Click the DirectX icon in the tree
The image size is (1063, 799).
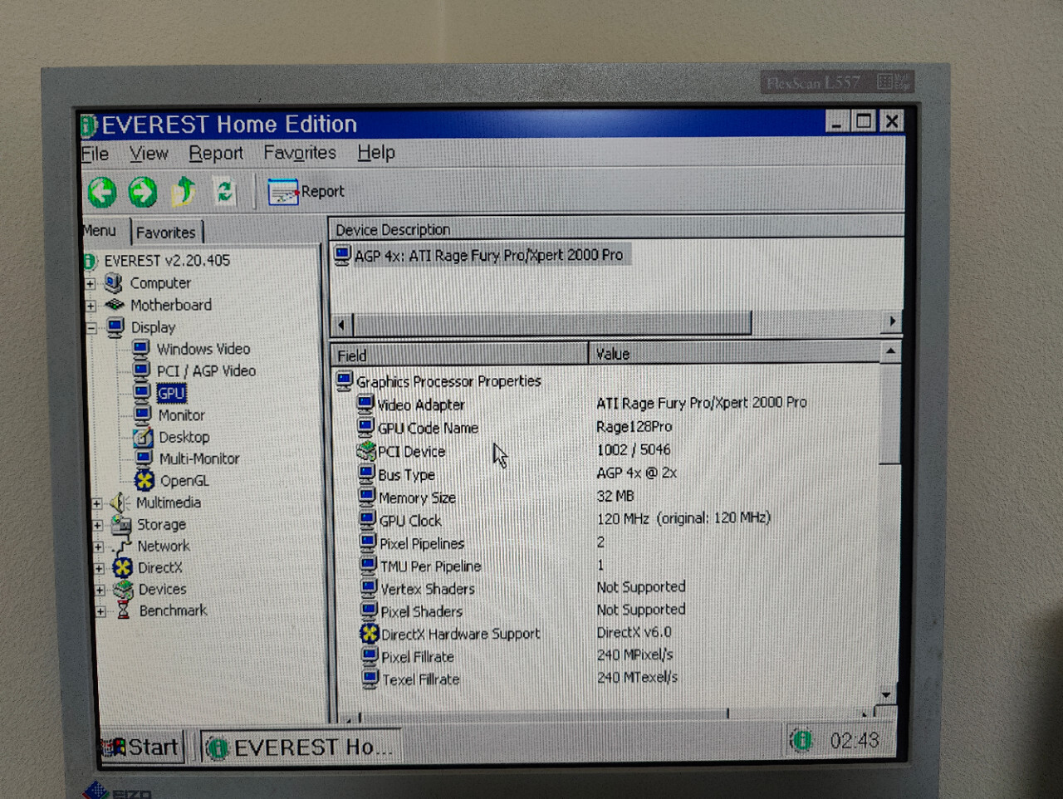pos(123,567)
